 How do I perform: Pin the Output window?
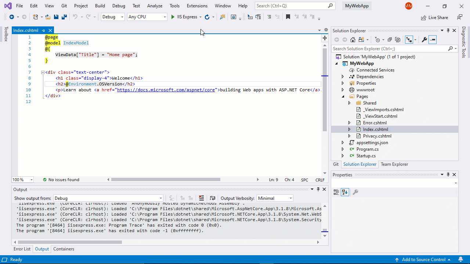point(318,189)
